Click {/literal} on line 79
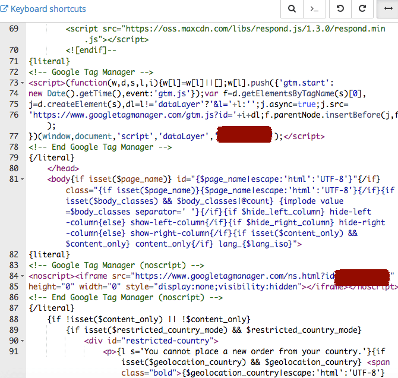398x378 pixels. (52, 158)
